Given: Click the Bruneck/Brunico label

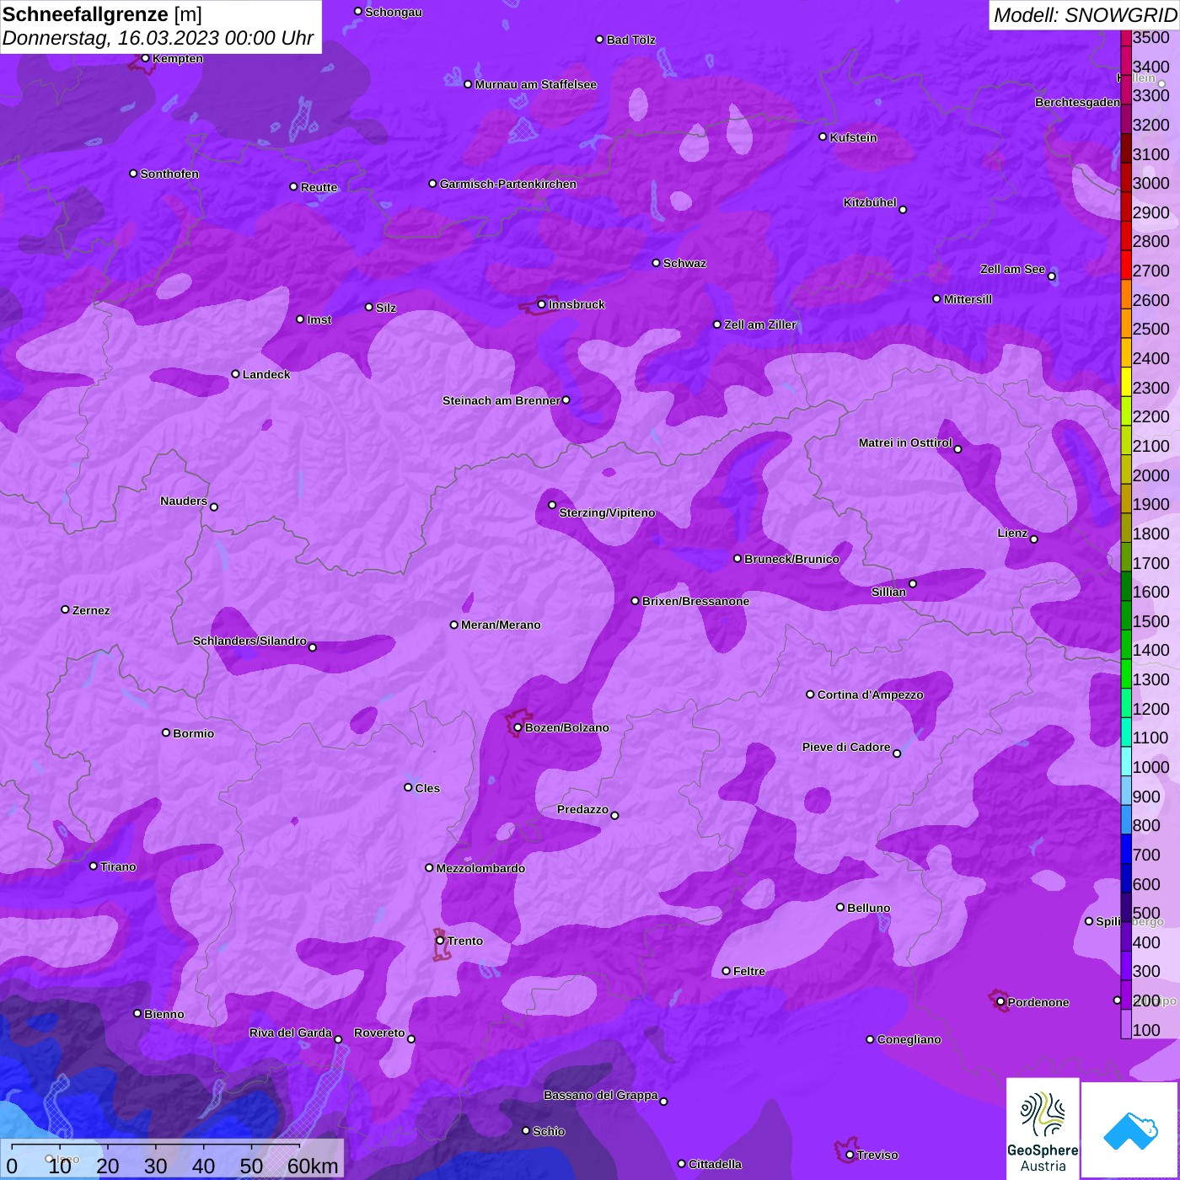Looking at the screenshot, I should pos(791,559).
